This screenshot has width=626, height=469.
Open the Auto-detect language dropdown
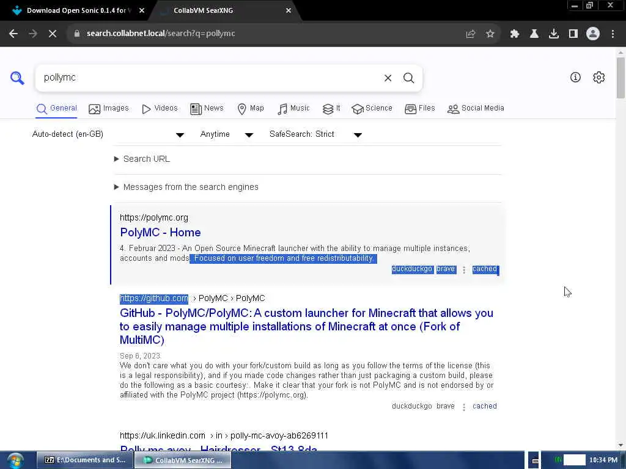coord(108,134)
